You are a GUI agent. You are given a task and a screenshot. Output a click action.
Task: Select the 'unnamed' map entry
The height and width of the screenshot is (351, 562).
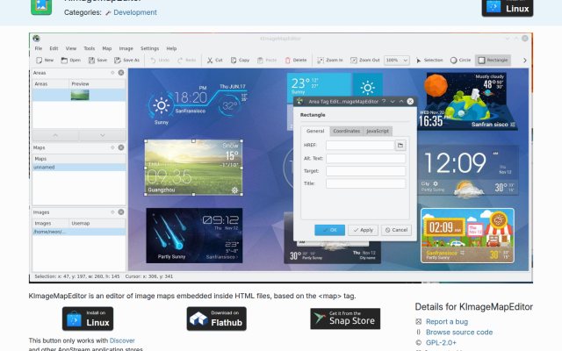pos(79,168)
